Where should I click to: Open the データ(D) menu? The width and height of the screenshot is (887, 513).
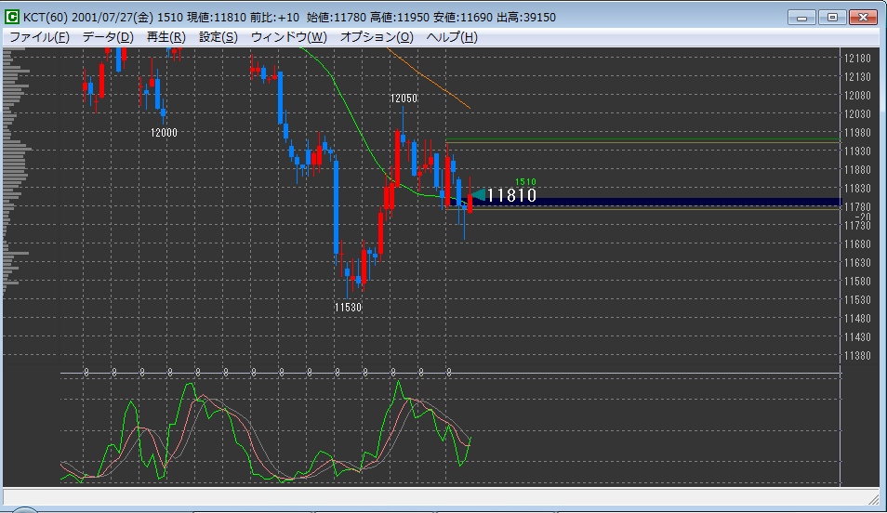click(108, 37)
